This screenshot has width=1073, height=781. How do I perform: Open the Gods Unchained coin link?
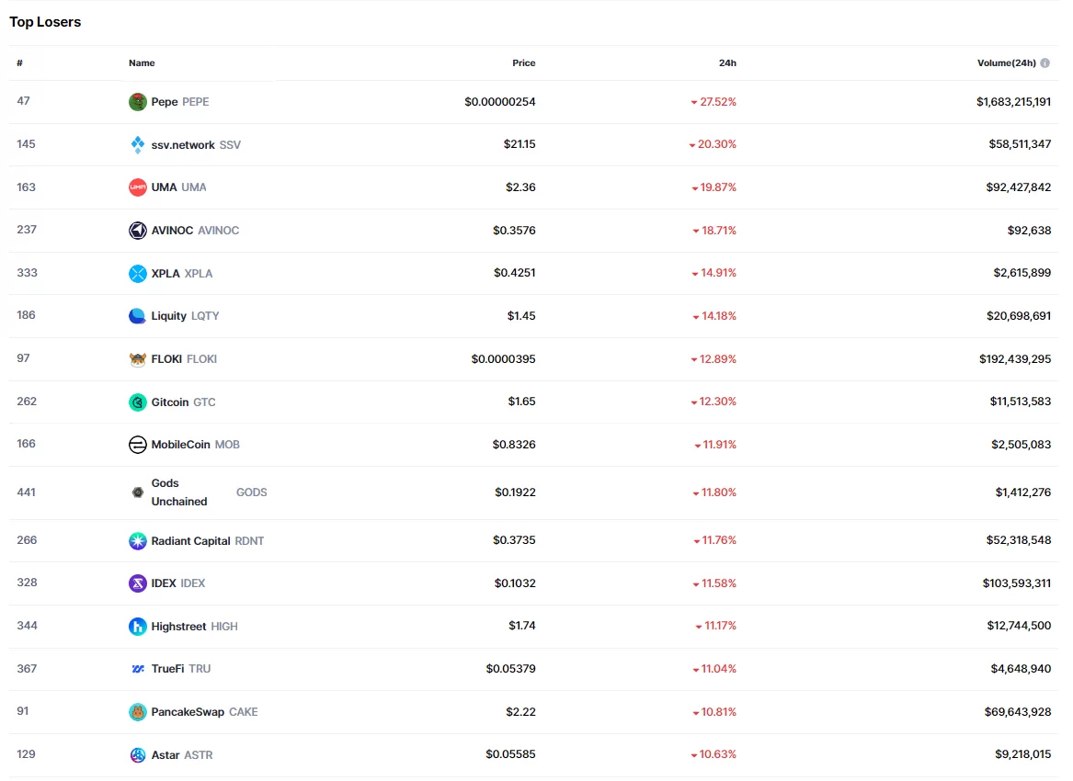click(179, 492)
